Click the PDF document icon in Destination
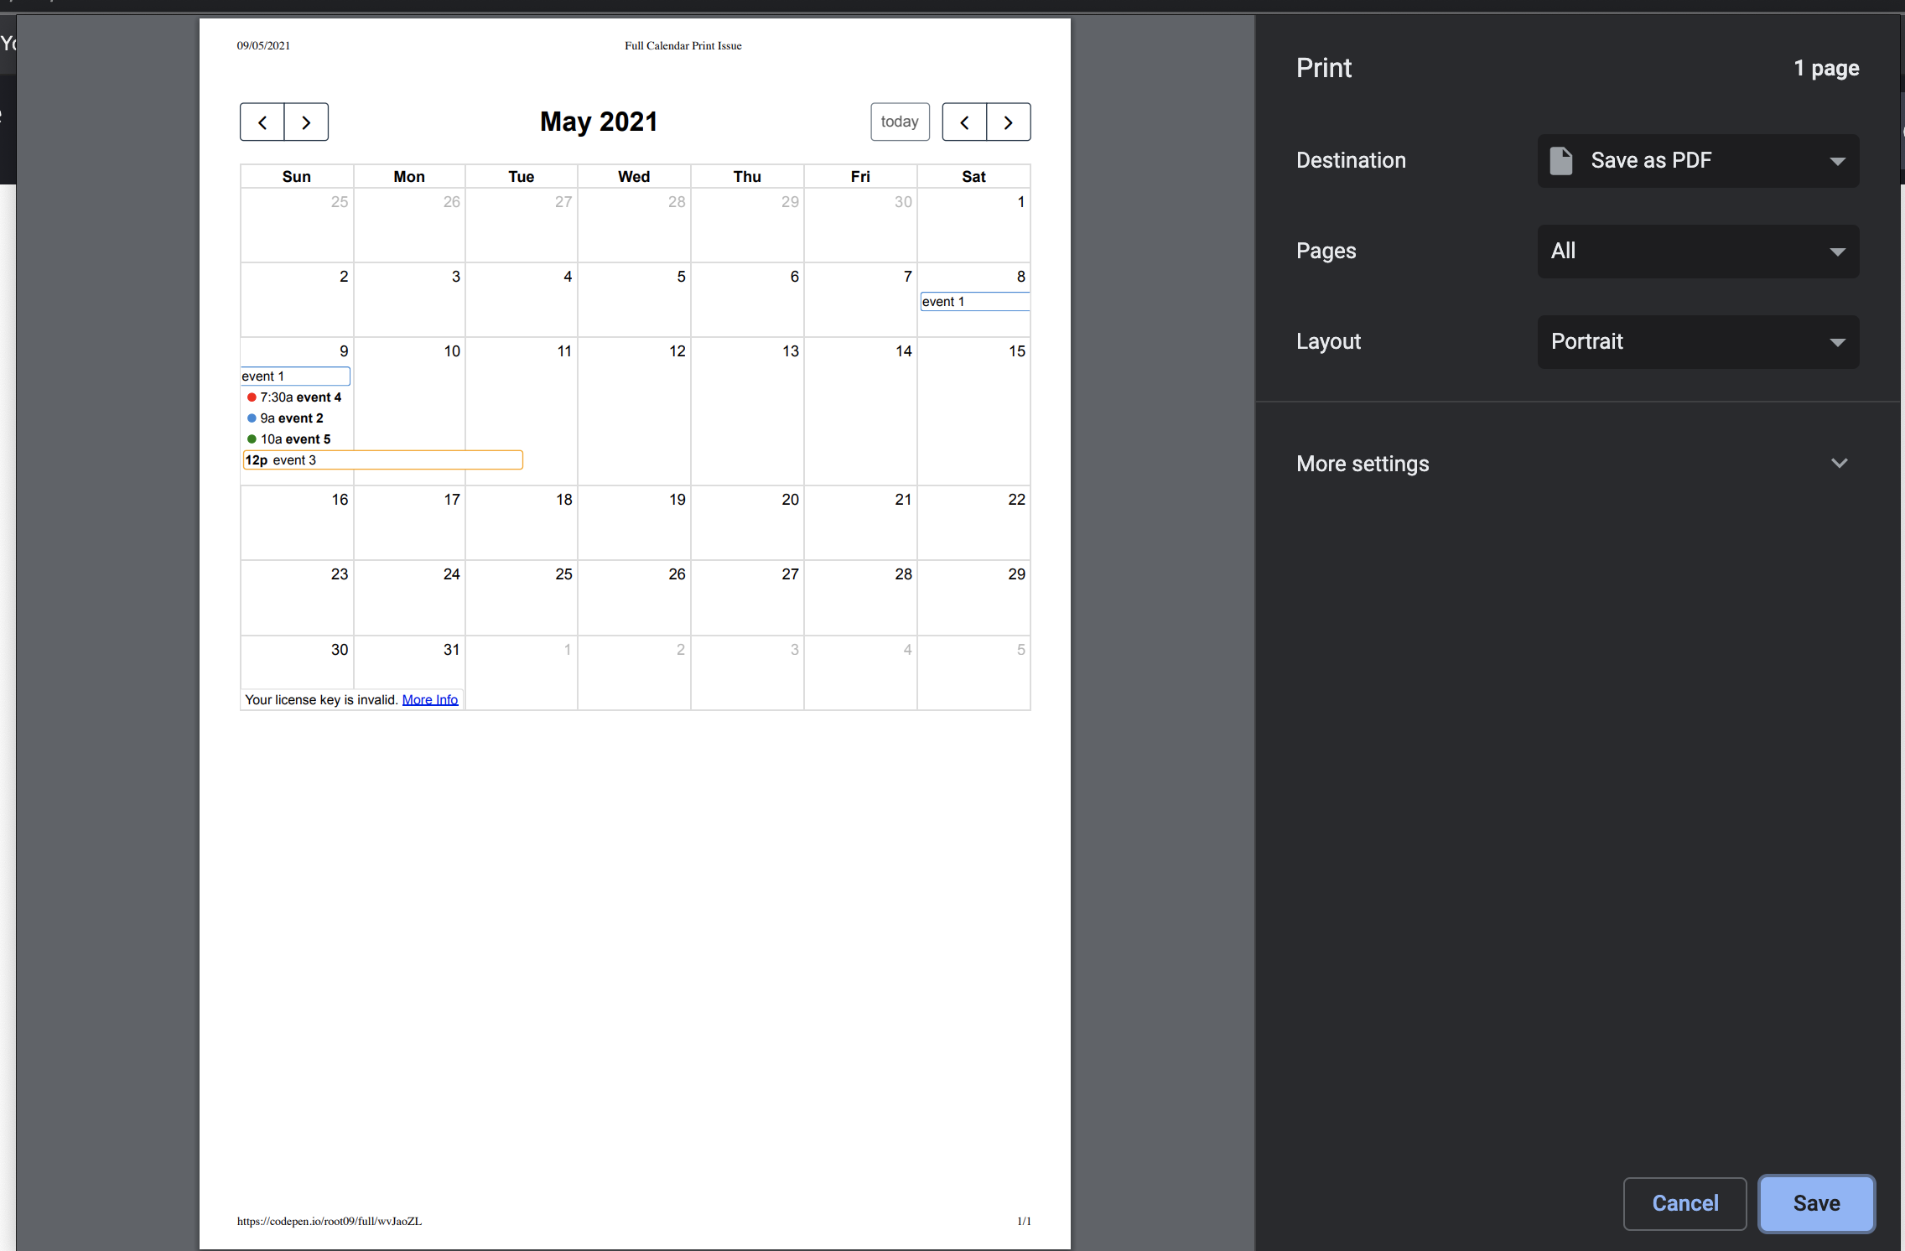This screenshot has width=1905, height=1251. (x=1560, y=161)
